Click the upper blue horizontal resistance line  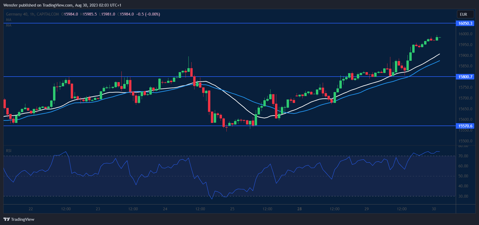click(230, 23)
